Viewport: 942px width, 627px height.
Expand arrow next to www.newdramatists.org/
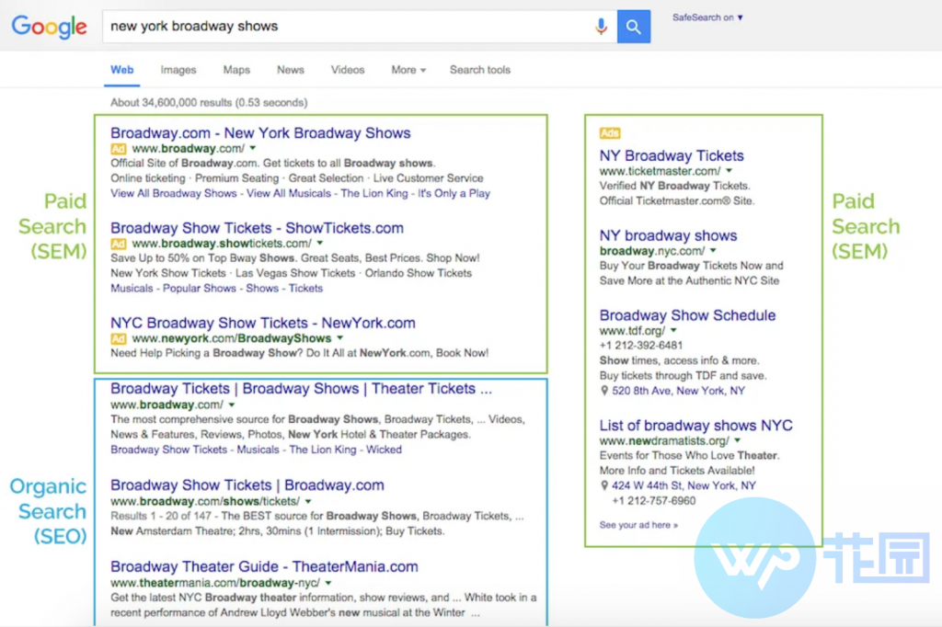pyautogui.click(x=738, y=440)
